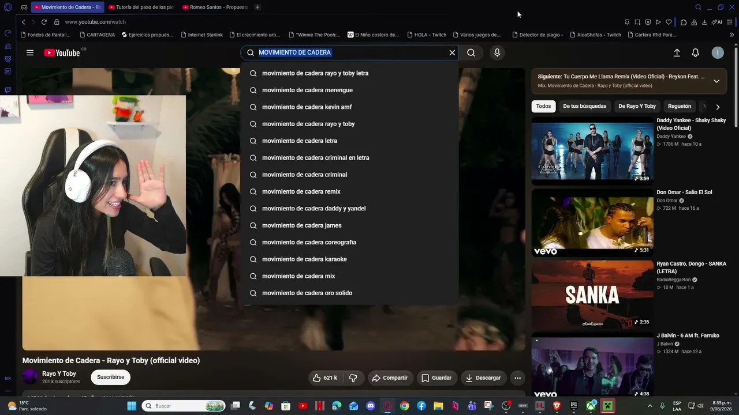Switch to the Tutoría del paso tab

[x=141, y=7]
